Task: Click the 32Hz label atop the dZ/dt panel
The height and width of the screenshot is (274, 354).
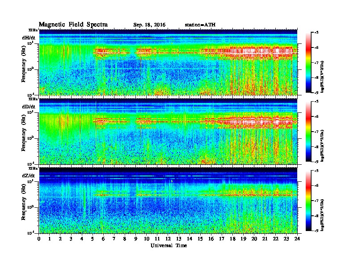Action: click(33, 168)
